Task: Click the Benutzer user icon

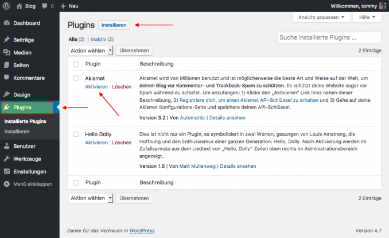Action: point(7,146)
